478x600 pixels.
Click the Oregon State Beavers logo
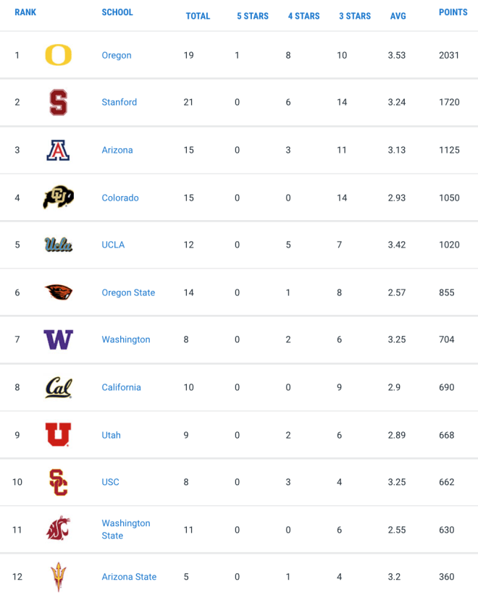click(58, 292)
